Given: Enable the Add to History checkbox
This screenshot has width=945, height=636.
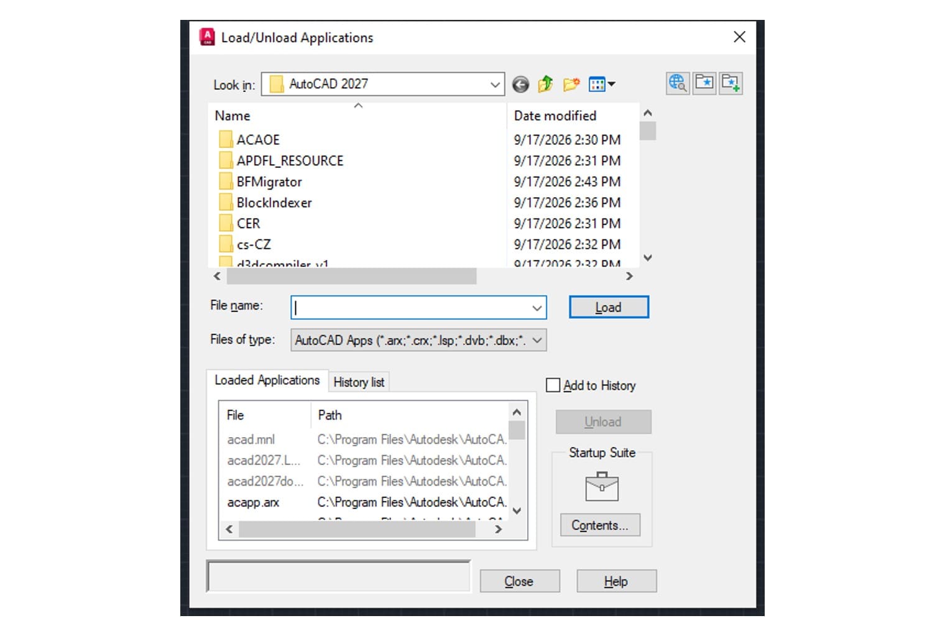Looking at the screenshot, I should (x=553, y=385).
